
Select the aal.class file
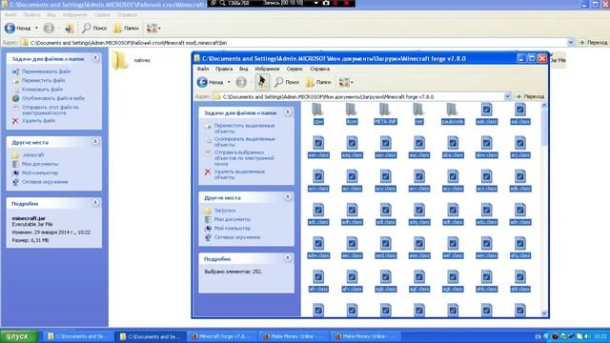[520, 113]
